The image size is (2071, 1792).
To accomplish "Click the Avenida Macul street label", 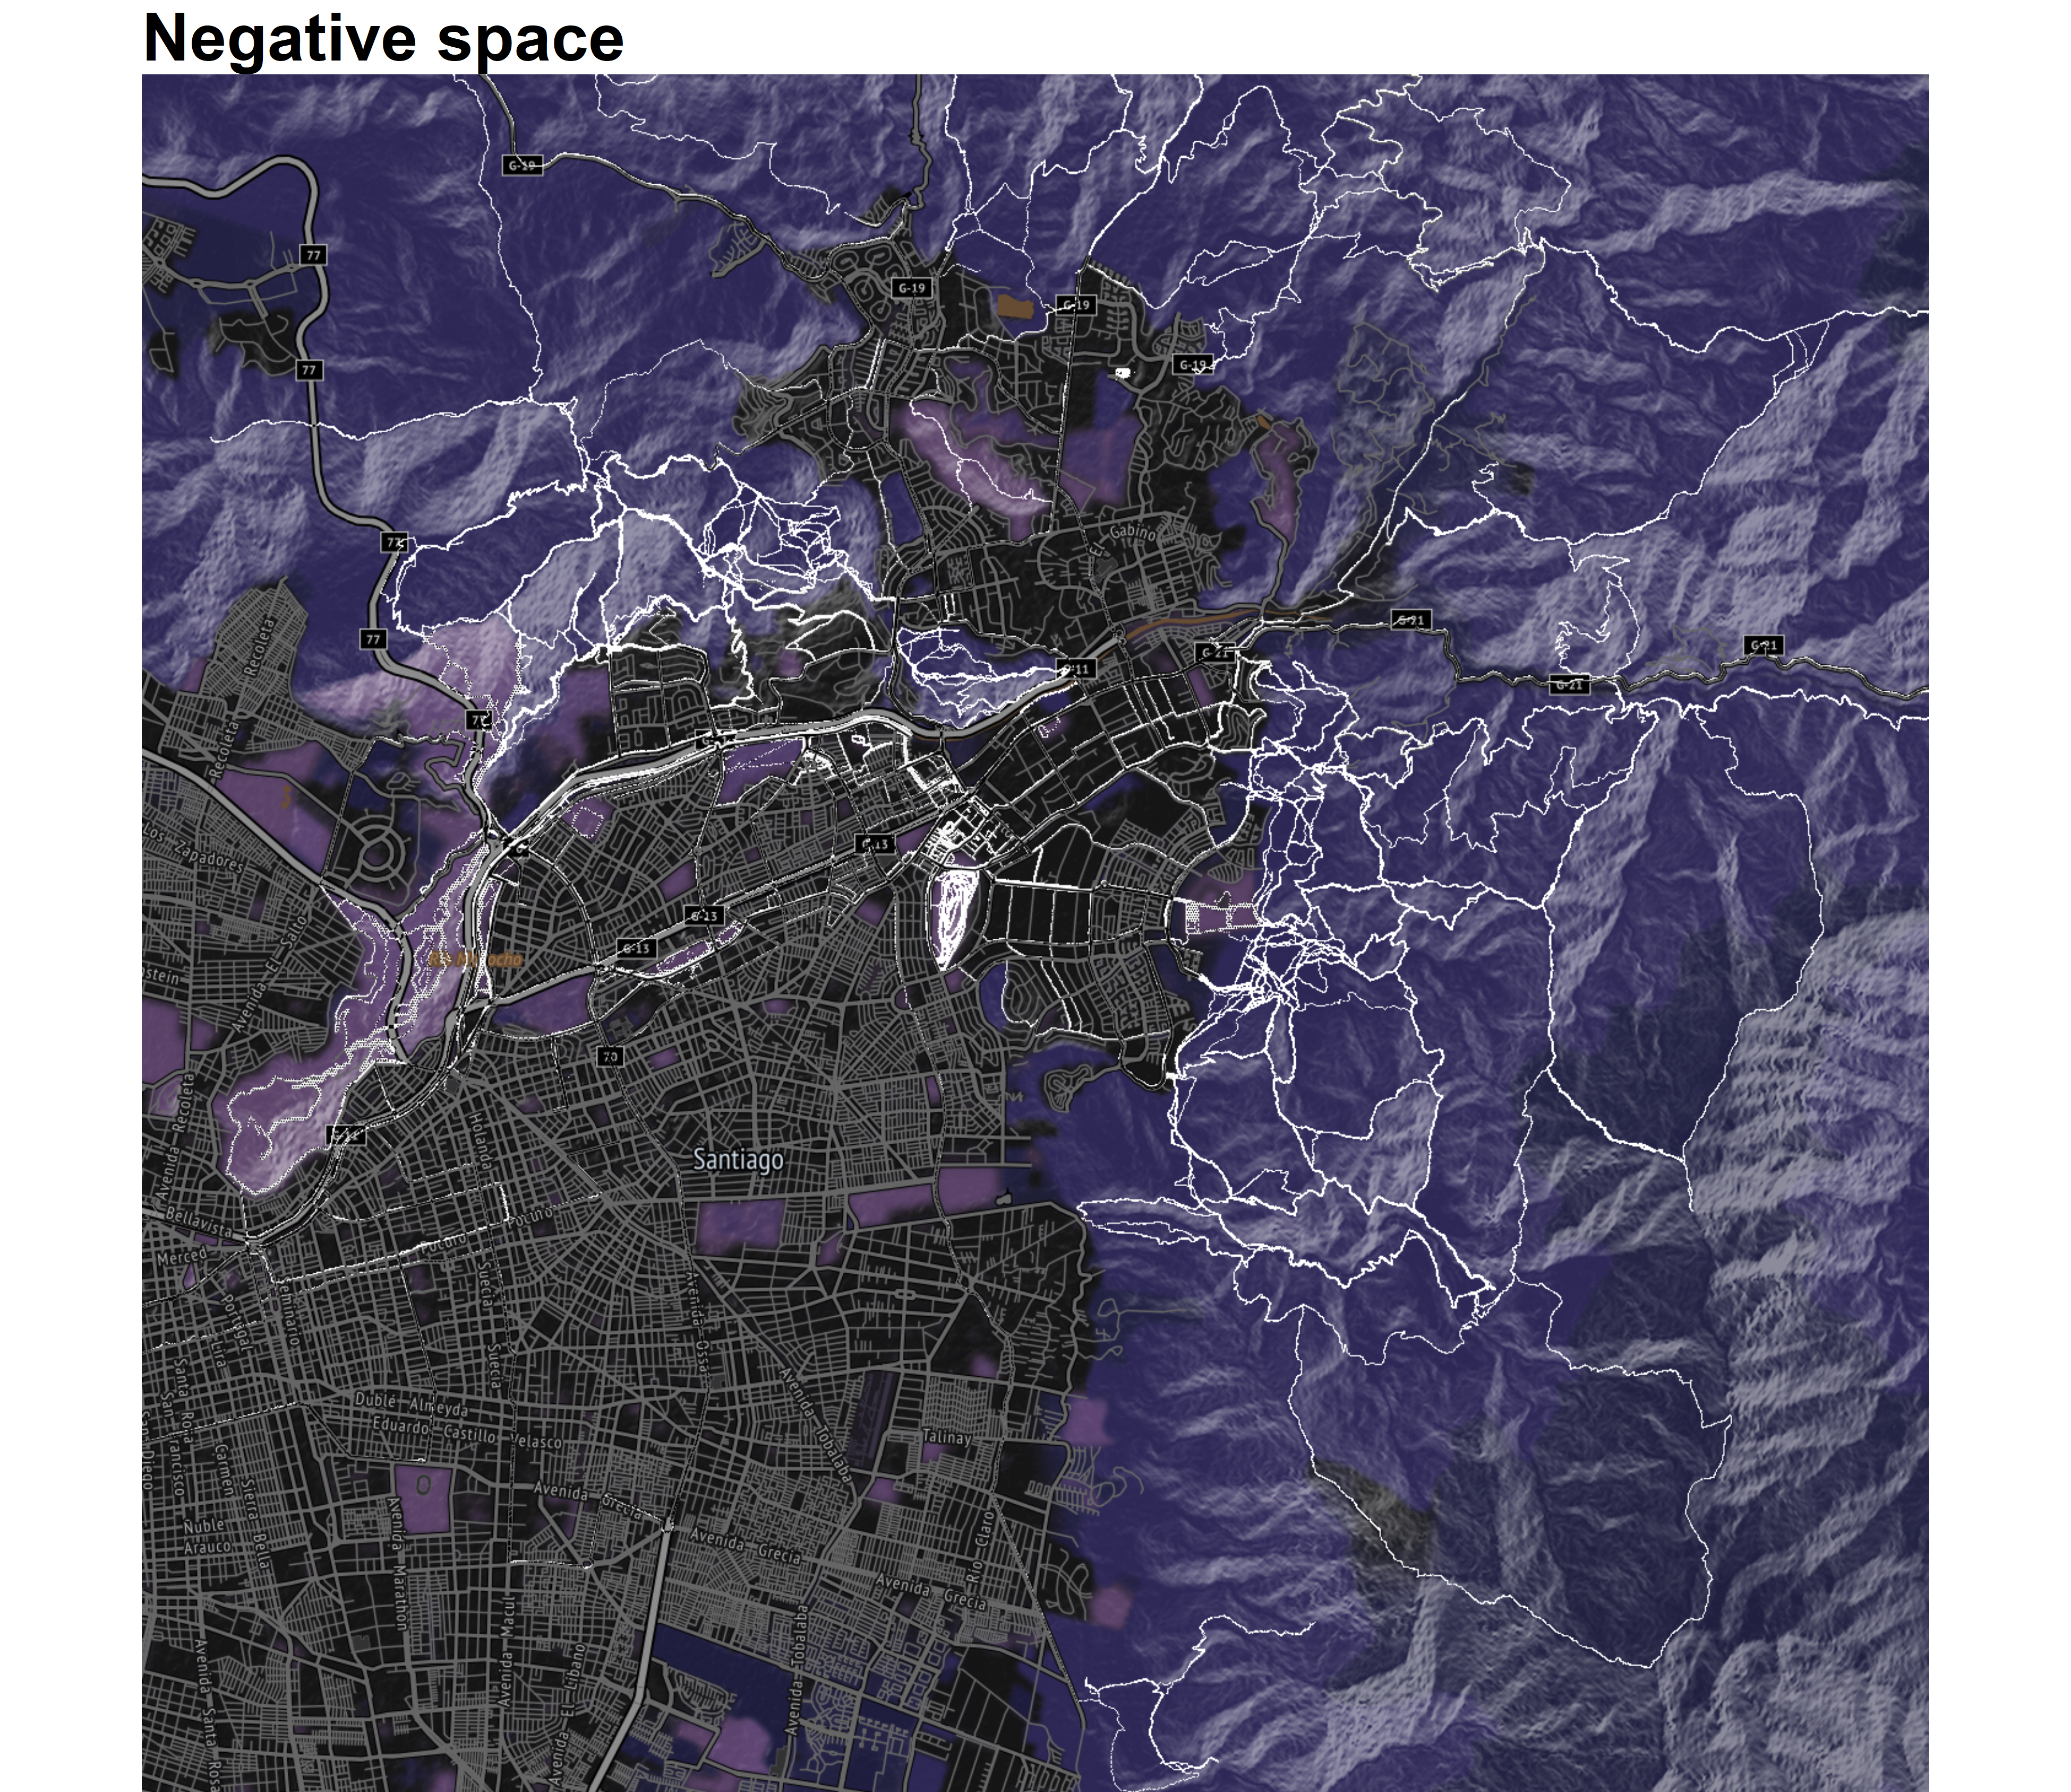I will point(508,1650).
